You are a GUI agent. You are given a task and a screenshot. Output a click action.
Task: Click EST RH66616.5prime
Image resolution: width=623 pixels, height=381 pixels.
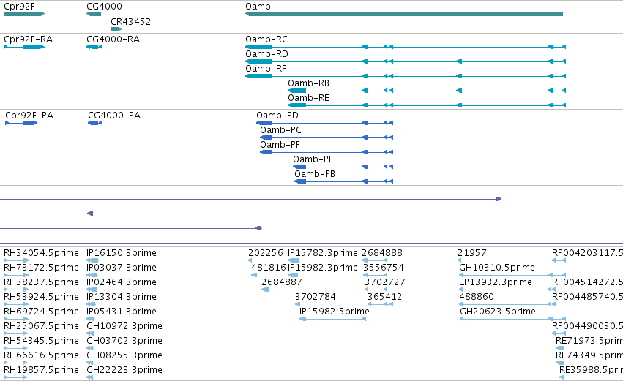[41, 355]
